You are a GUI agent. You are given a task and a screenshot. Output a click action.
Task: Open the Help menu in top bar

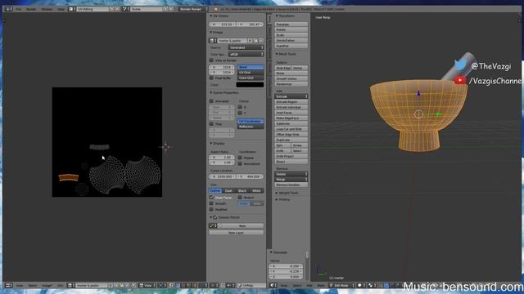[x=61, y=9]
